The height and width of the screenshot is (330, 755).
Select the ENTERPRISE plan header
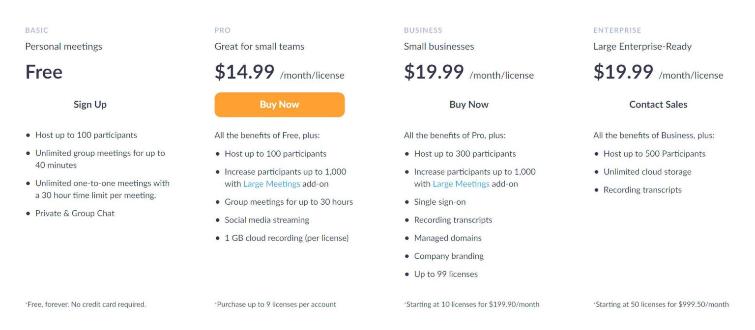[617, 30]
